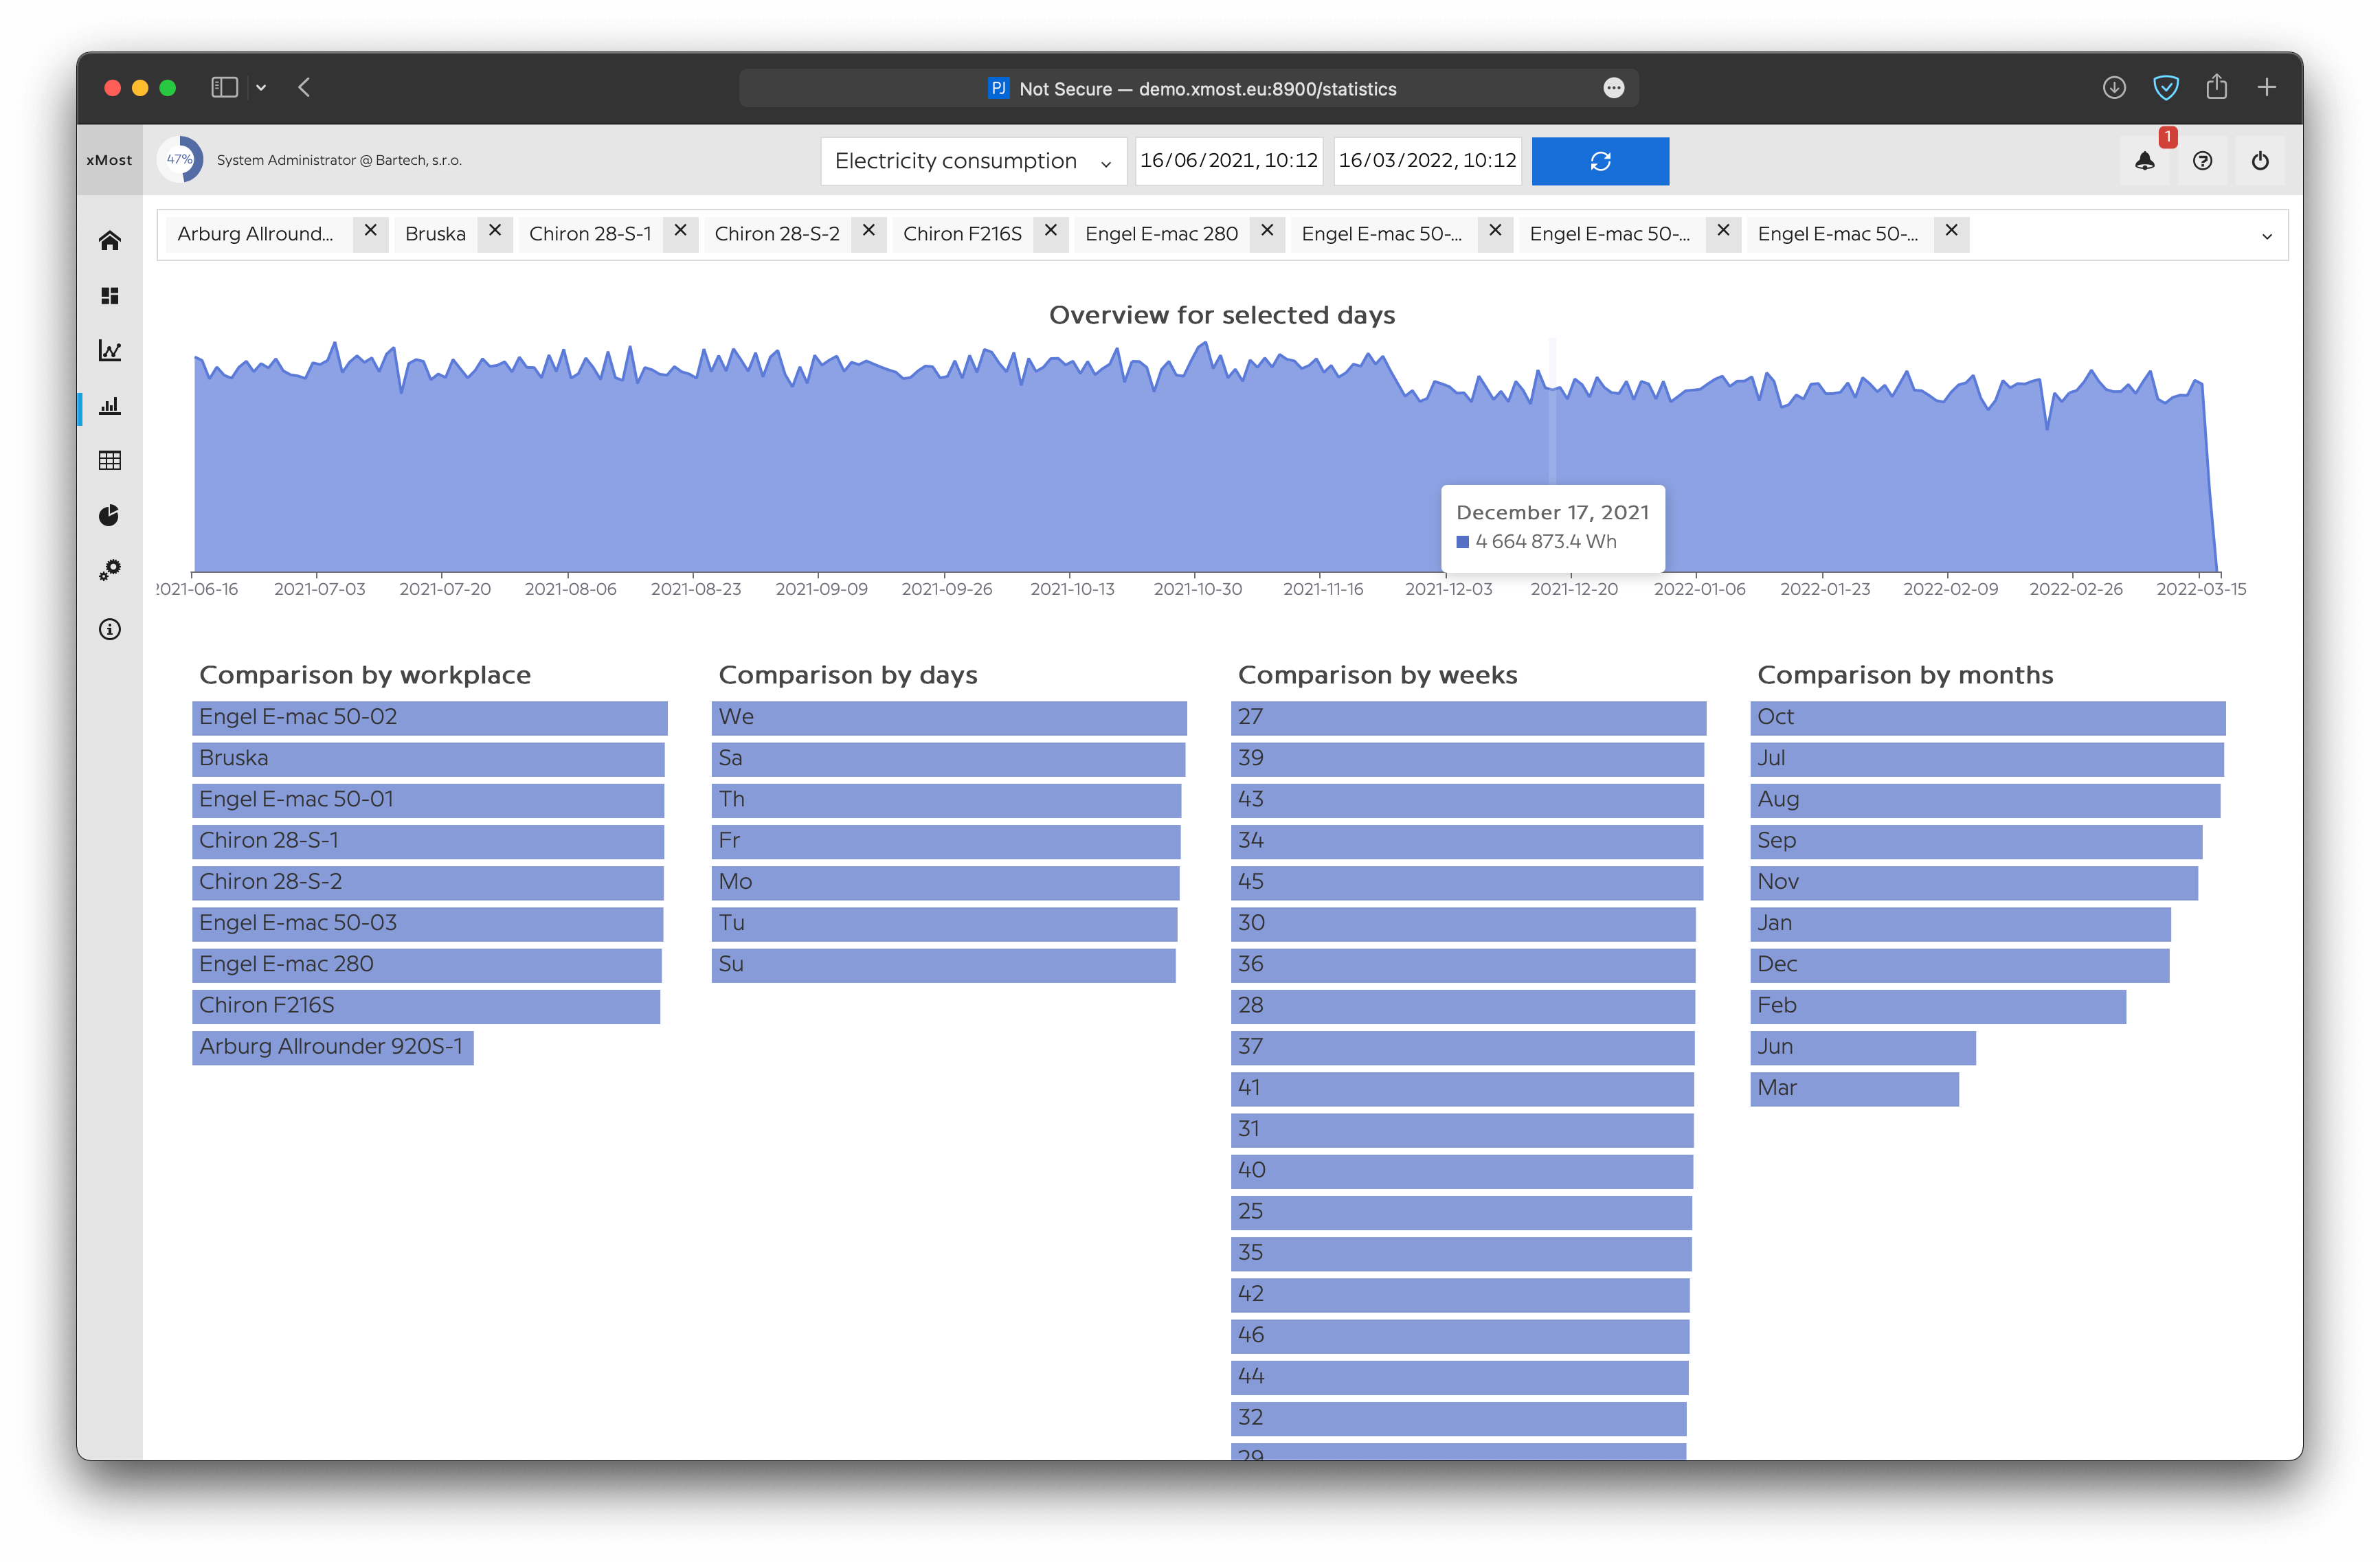Remove the Bruska workplace tag
The width and height of the screenshot is (2380, 1562).
pyautogui.click(x=494, y=231)
